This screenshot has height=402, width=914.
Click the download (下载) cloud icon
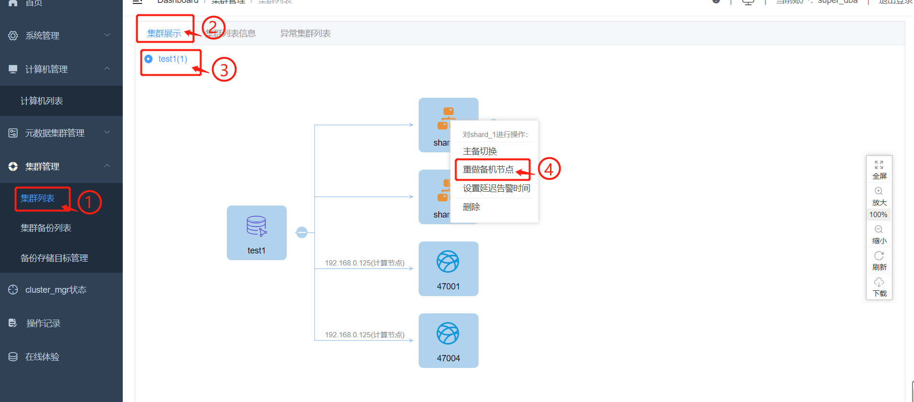click(x=879, y=282)
